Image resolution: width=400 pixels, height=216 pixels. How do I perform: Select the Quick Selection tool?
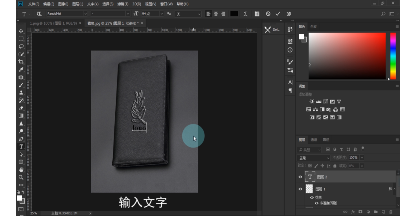click(x=21, y=54)
